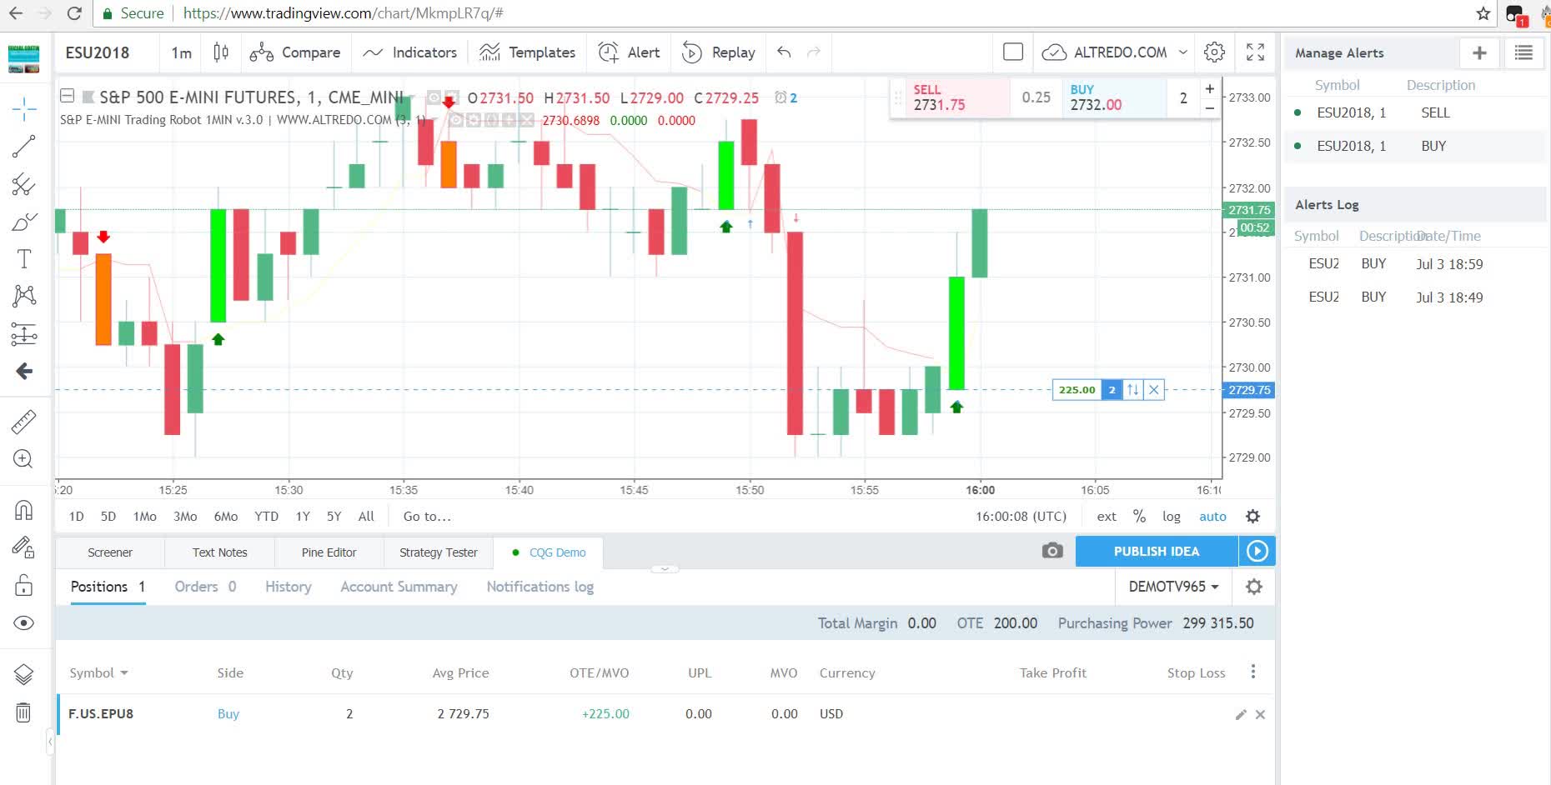Disable auto scale mode
The image size is (1551, 785).
[1212, 516]
